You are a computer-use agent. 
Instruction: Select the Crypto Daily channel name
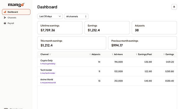[46, 60]
